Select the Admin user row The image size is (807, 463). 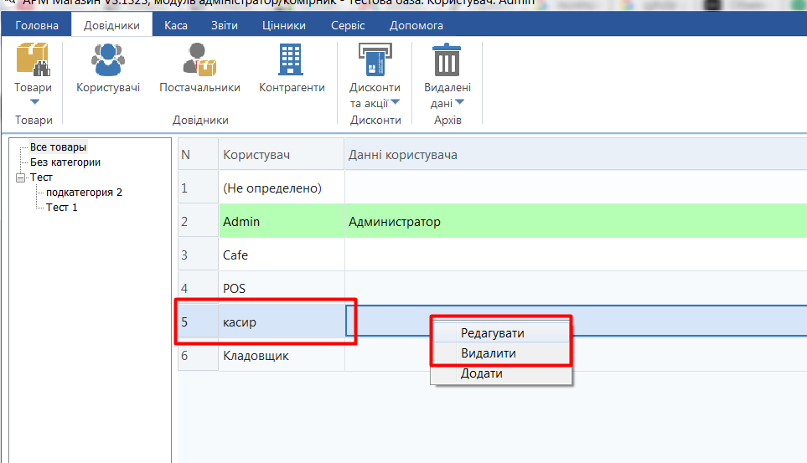click(492, 222)
